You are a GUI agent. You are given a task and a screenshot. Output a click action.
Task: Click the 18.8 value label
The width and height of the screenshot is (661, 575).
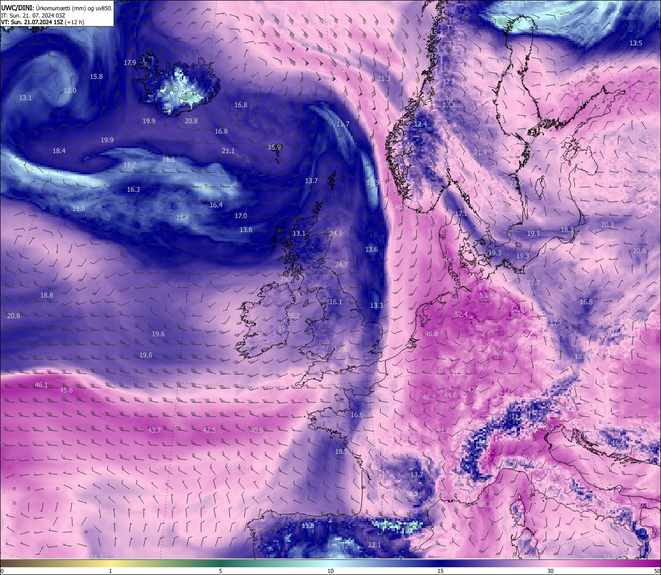46,295
